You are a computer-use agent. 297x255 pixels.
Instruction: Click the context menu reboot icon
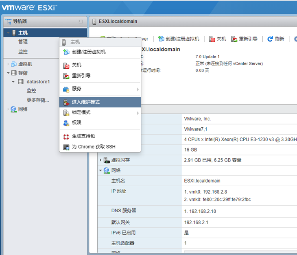click(x=66, y=76)
